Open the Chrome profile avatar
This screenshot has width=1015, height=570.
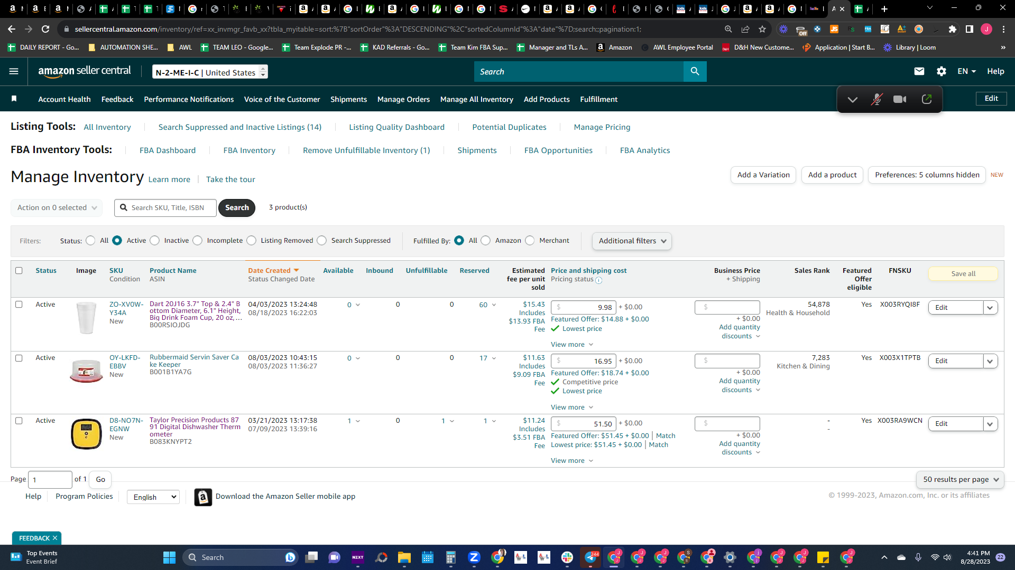pyautogui.click(x=986, y=29)
